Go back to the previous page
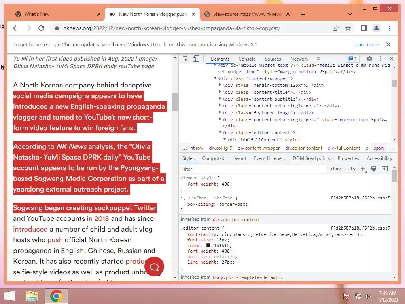This screenshot has width=405, height=304. (16, 28)
